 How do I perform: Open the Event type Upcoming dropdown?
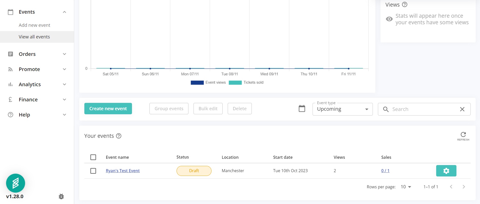click(342, 109)
